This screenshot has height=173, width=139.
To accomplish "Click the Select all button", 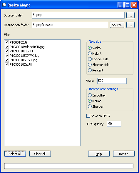I will 15,154.
